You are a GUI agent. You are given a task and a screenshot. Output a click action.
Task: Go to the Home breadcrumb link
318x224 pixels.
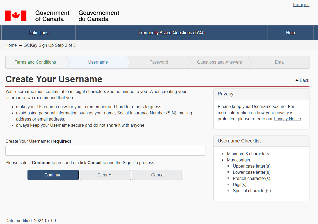(x=11, y=45)
